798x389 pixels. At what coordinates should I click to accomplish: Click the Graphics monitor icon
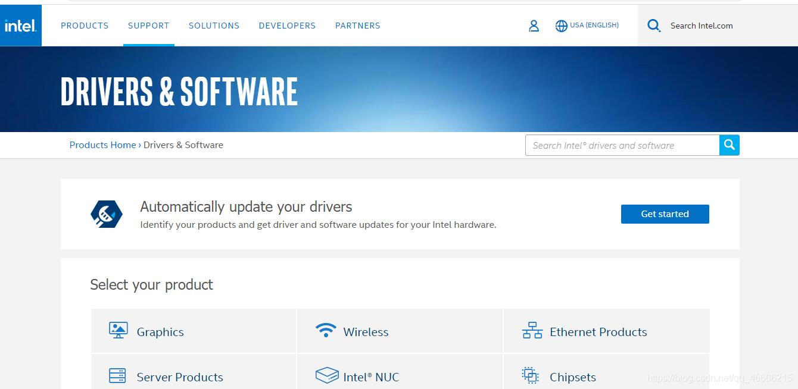point(119,330)
